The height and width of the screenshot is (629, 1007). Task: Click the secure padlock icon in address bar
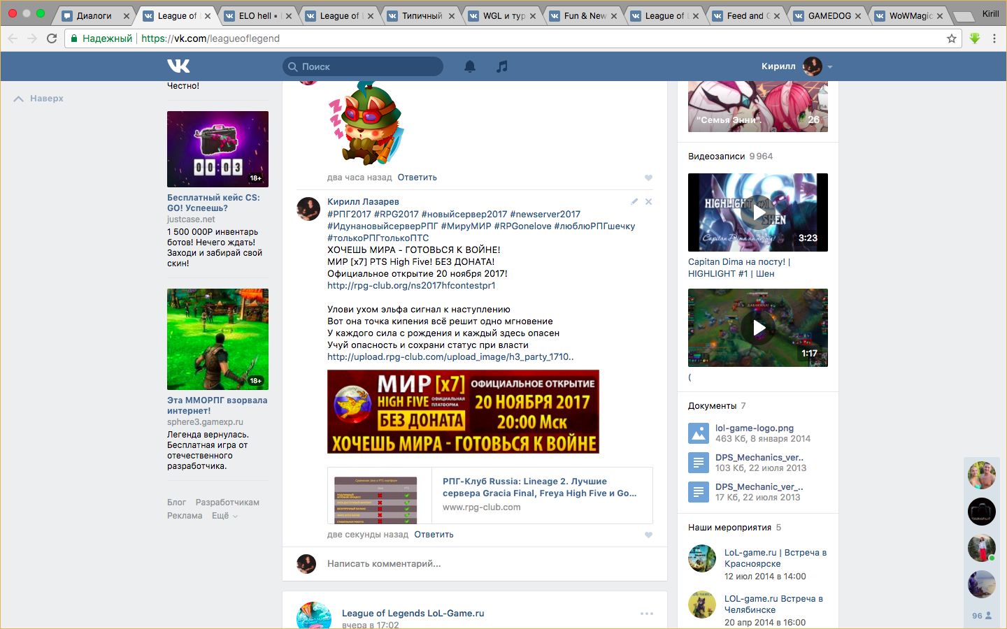coord(75,38)
